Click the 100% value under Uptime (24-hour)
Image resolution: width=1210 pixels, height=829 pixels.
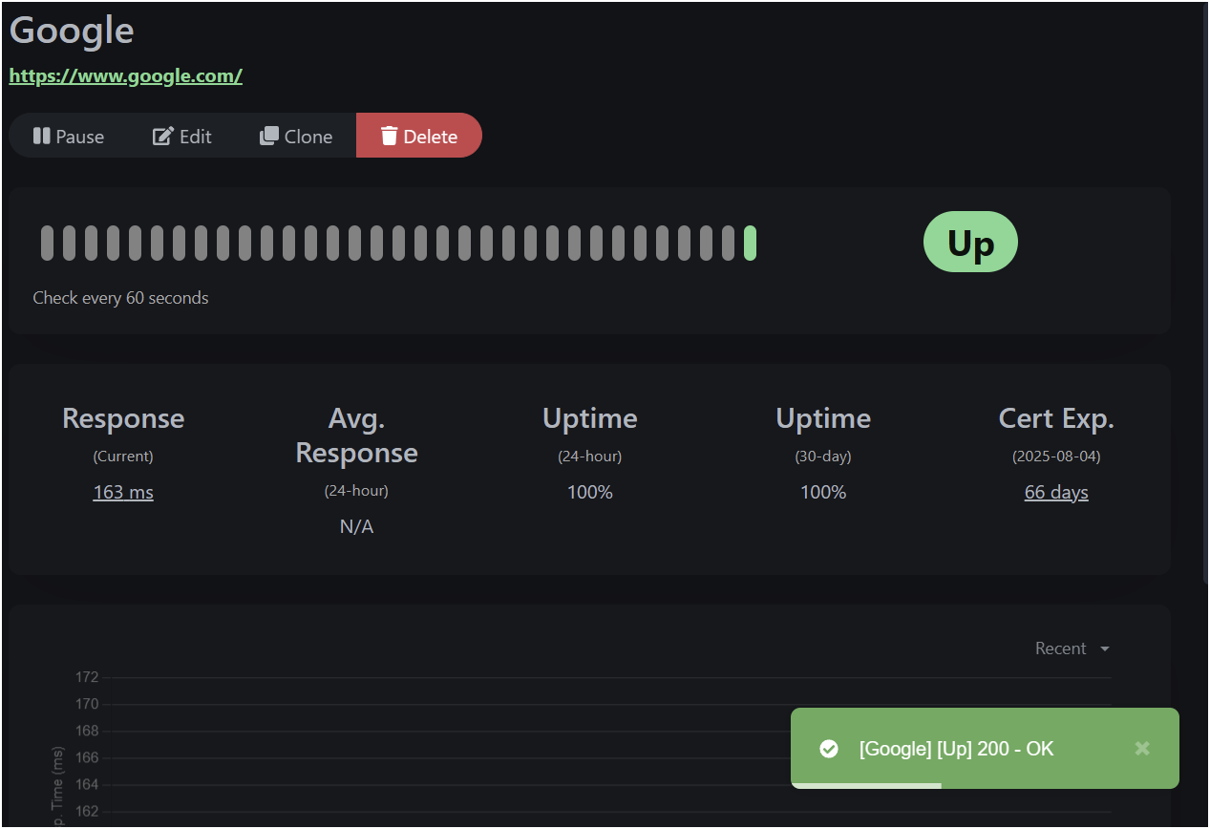[x=590, y=493]
